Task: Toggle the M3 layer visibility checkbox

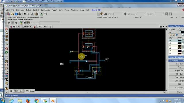Action: pyautogui.click(x=183, y=46)
